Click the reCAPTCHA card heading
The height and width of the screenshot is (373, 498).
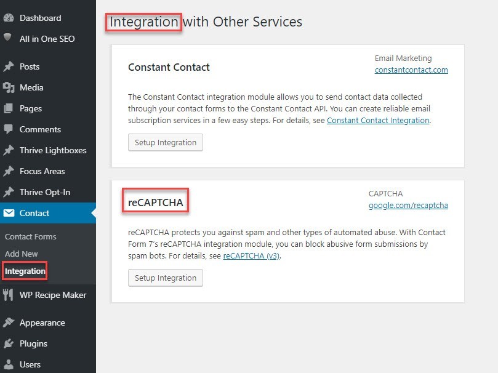point(156,203)
